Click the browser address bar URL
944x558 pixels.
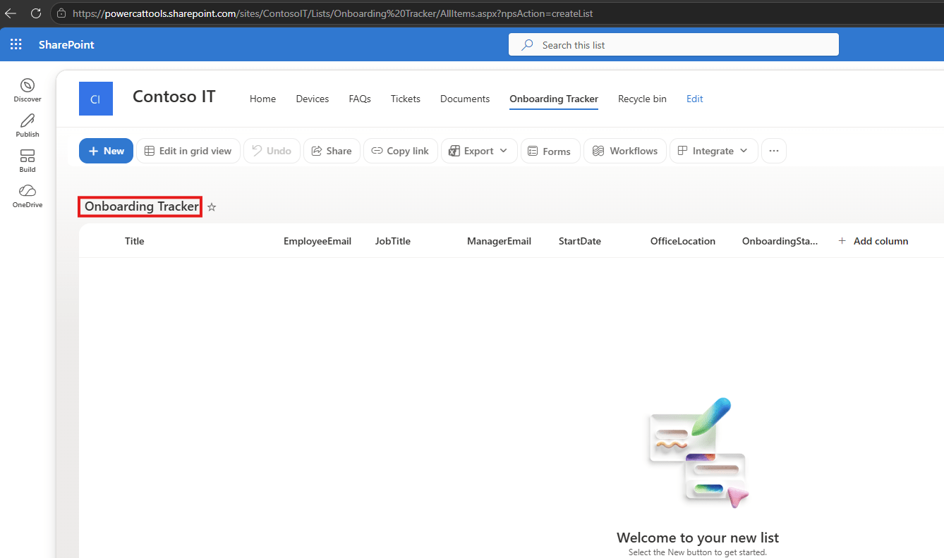coord(332,13)
